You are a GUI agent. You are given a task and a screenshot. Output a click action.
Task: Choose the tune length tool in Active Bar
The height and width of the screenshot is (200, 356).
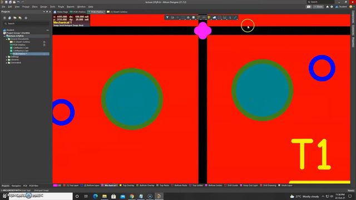point(204,17)
